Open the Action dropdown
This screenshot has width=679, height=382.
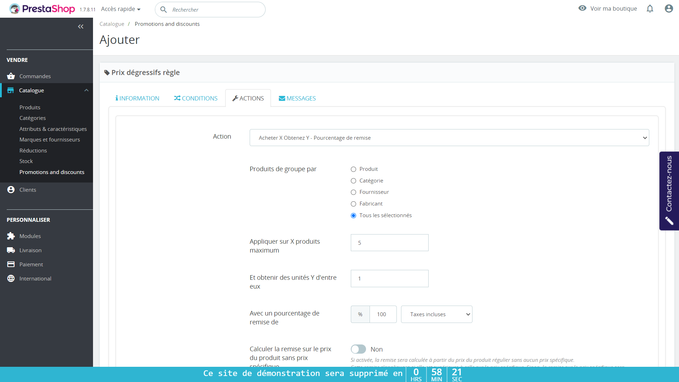coord(449,138)
